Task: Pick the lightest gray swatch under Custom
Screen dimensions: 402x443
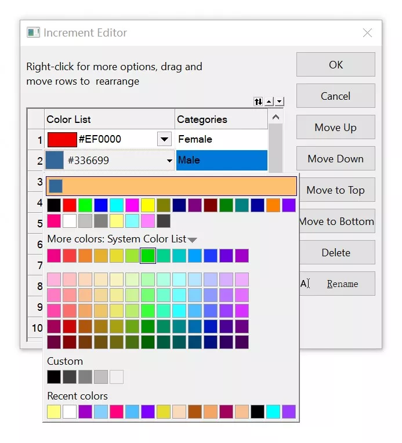Action: [117, 377]
